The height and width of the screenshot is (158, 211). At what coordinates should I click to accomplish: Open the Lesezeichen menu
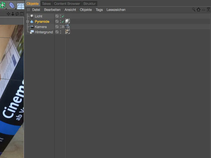tap(116, 10)
